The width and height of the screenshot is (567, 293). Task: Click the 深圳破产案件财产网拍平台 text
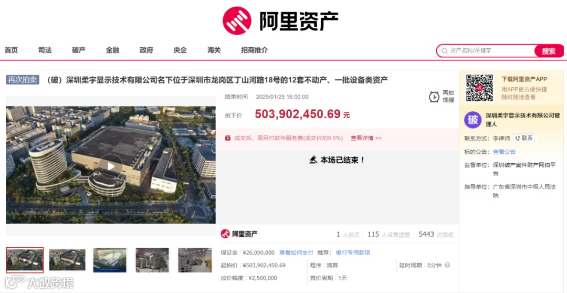click(524, 169)
